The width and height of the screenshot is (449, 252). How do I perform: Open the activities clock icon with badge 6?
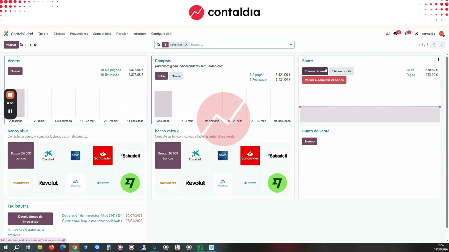point(407,34)
